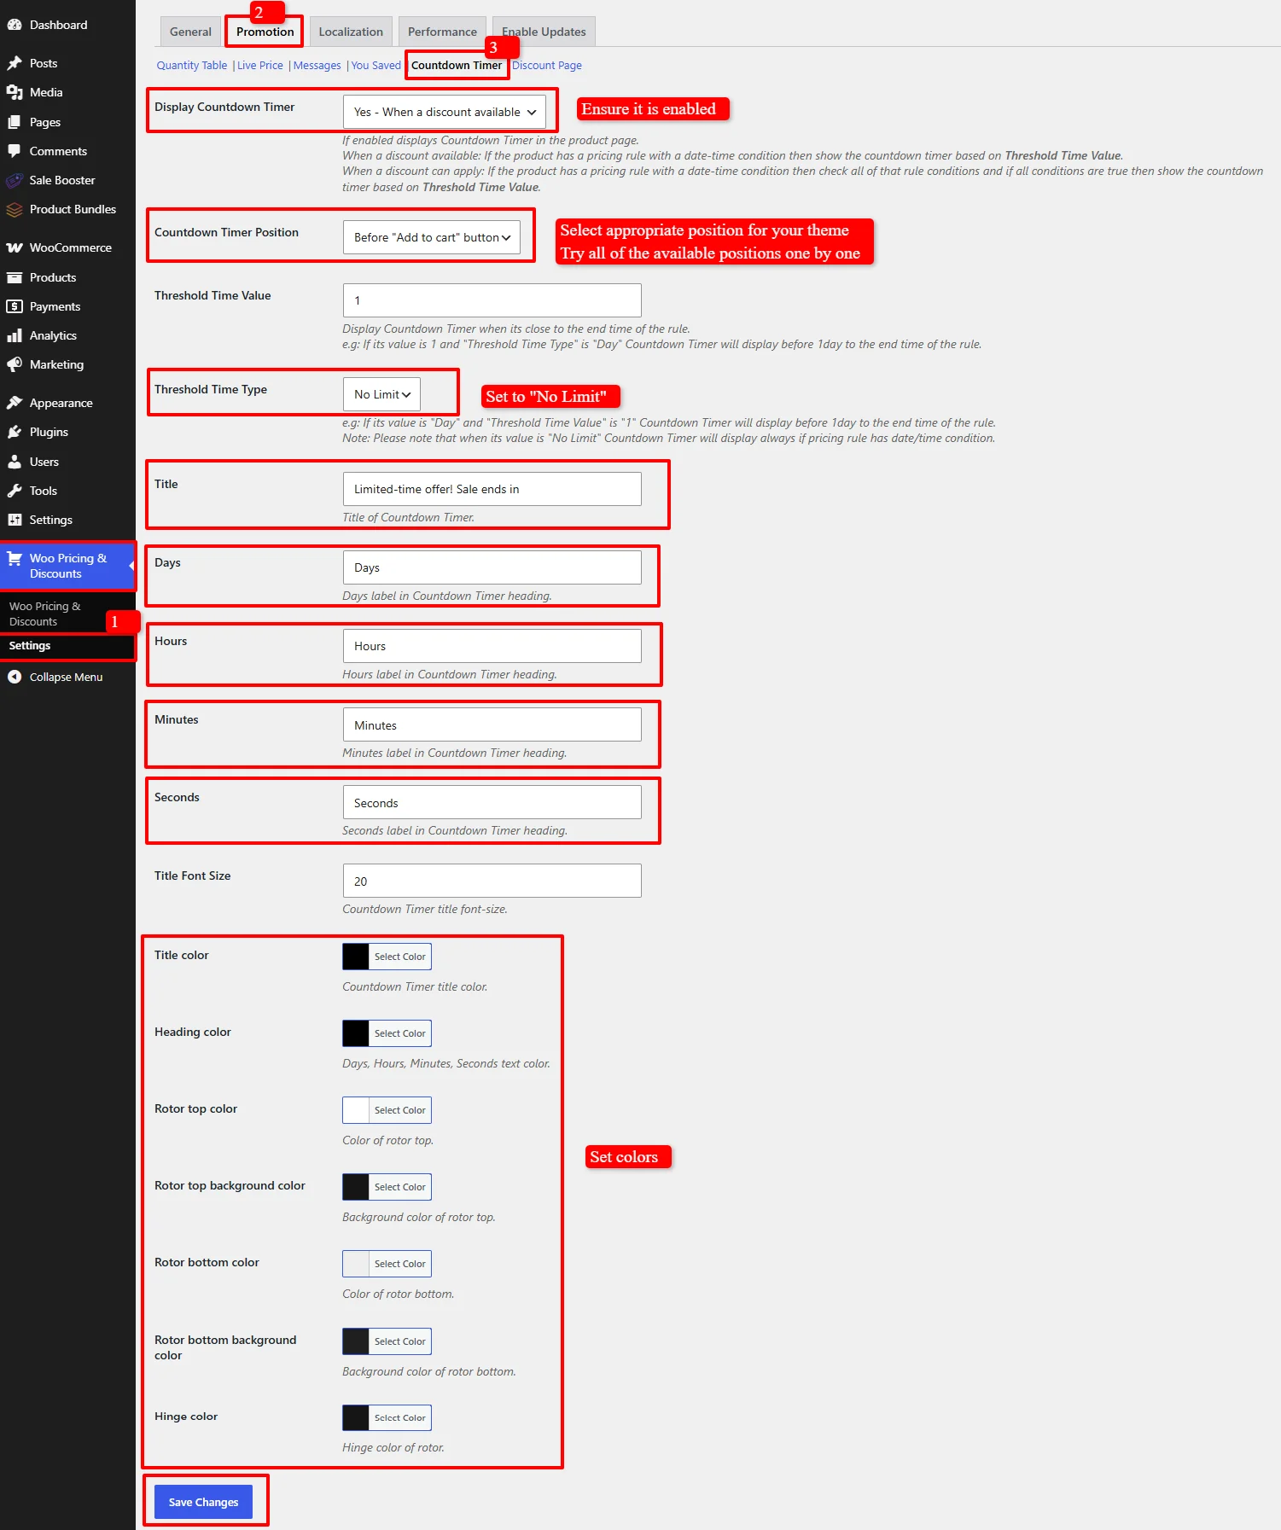Click Rotor top background color swatch
Screen dimensions: 1281x1530
pyautogui.click(x=356, y=1187)
